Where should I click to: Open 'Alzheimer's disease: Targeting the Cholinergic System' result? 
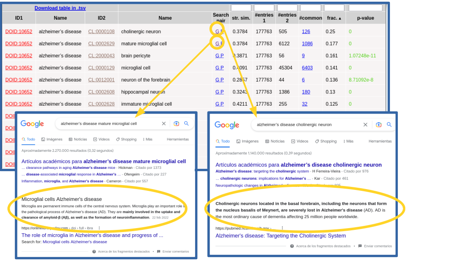(x=280, y=236)
